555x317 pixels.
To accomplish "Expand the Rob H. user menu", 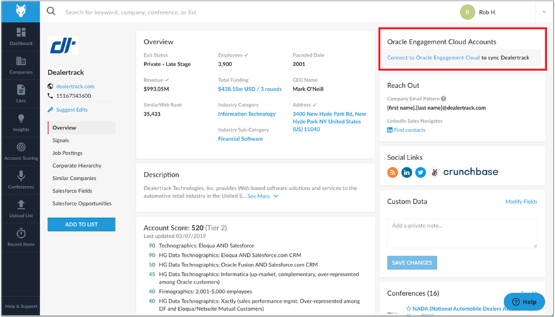I will tap(543, 12).
